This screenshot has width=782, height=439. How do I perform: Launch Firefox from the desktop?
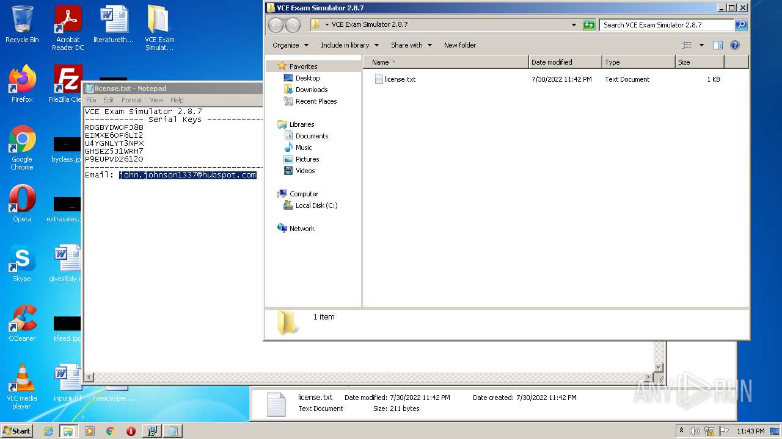pyautogui.click(x=22, y=84)
